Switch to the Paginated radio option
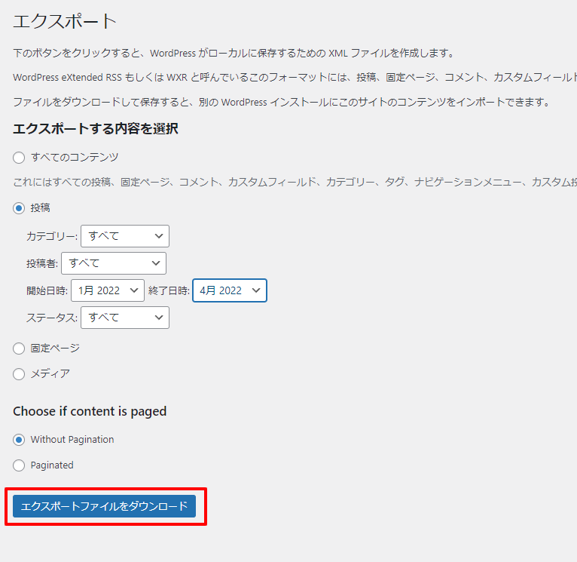The image size is (577, 562). coord(20,465)
